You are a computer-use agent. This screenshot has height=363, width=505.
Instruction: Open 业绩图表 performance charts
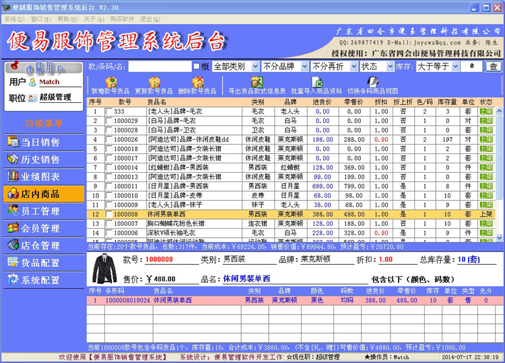coord(44,177)
